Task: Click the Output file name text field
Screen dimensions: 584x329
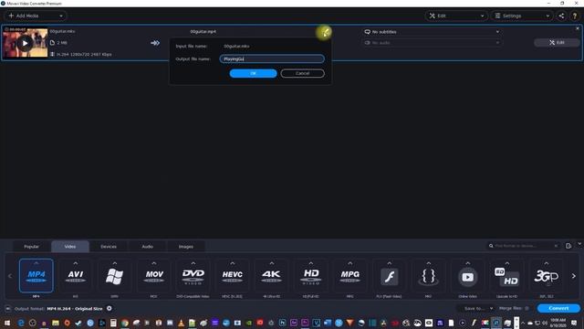Action: [272, 58]
